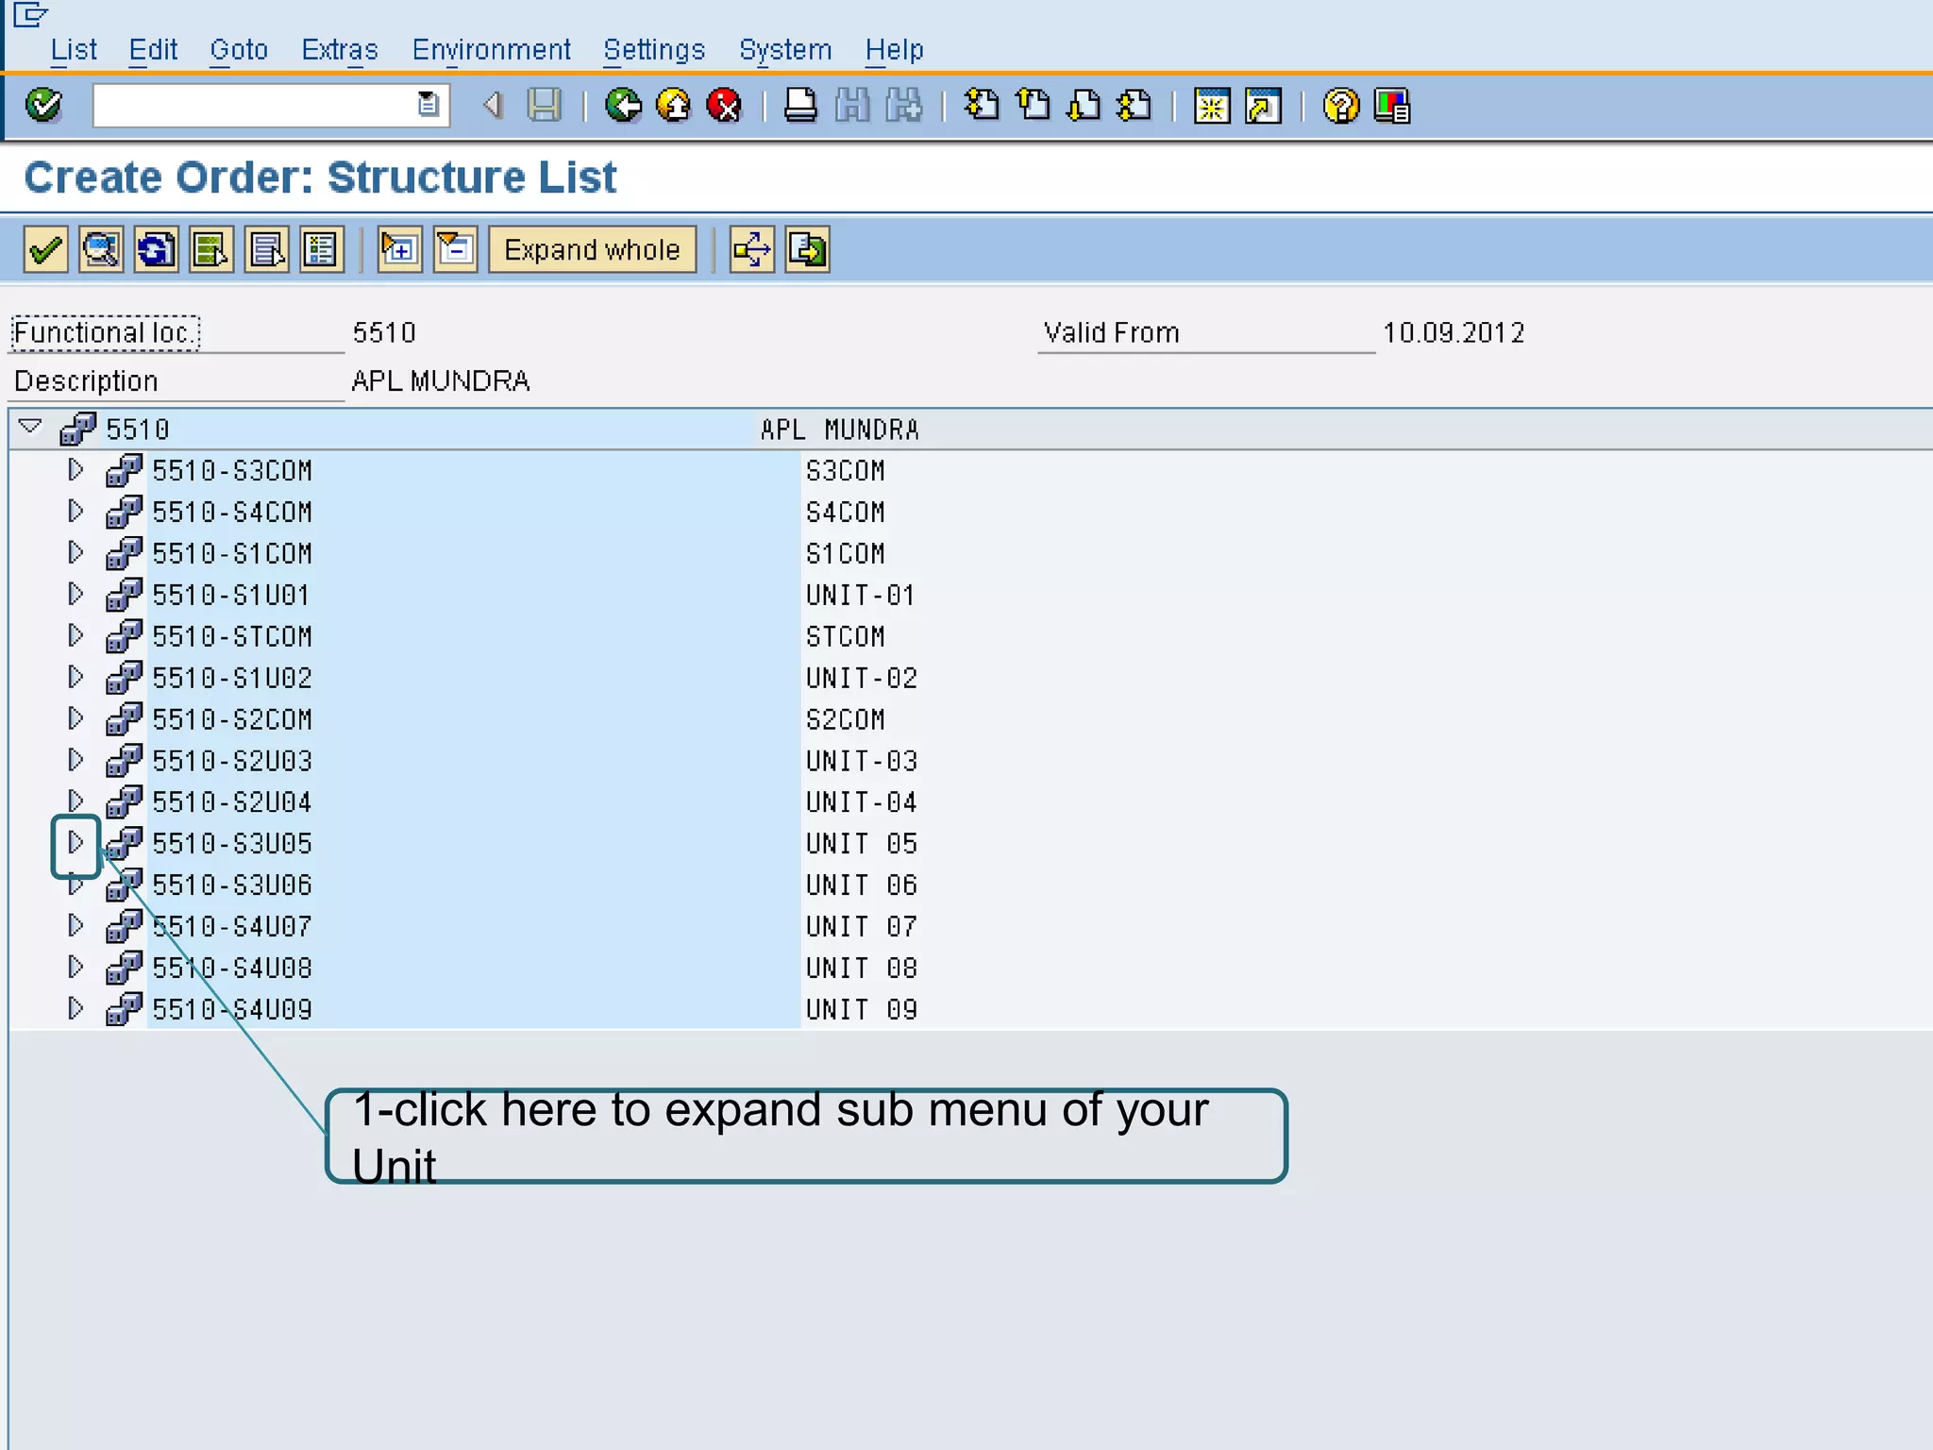Expand the 5510-S1U01 node

click(x=76, y=594)
